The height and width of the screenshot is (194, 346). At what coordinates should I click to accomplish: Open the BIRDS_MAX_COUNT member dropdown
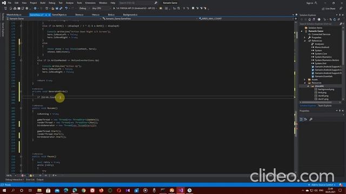(246, 19)
